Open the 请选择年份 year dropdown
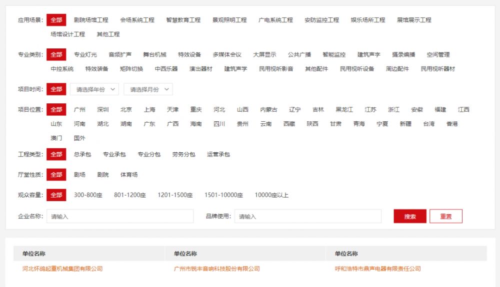Viewport: 500px width, 287px height. [x=94, y=89]
